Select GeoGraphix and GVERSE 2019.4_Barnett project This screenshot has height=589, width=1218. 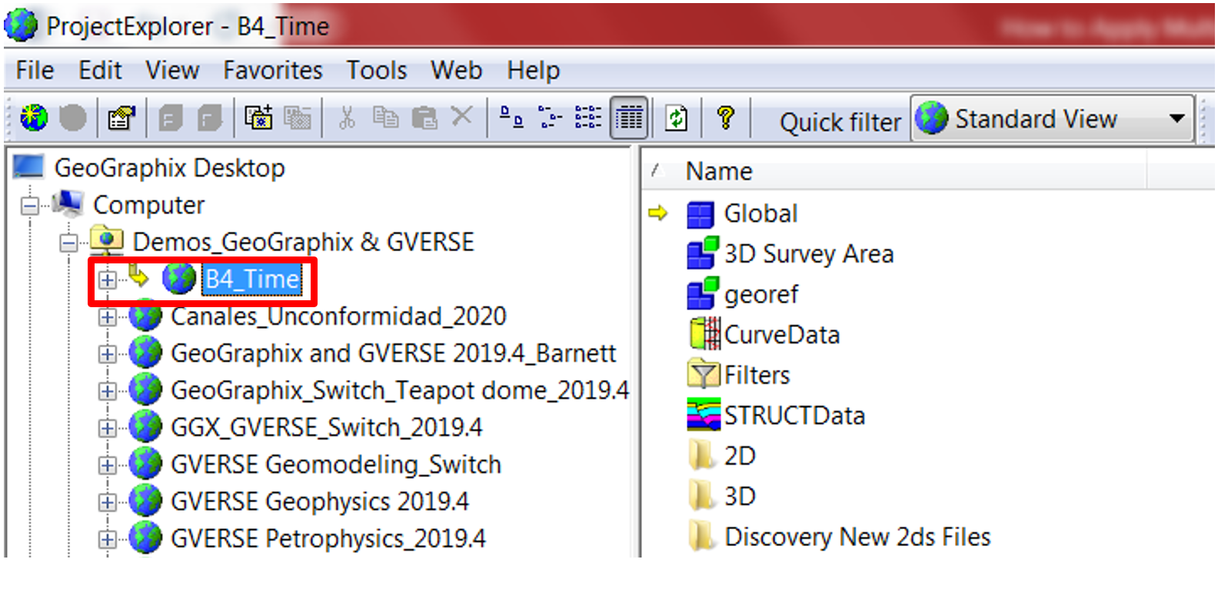393,353
